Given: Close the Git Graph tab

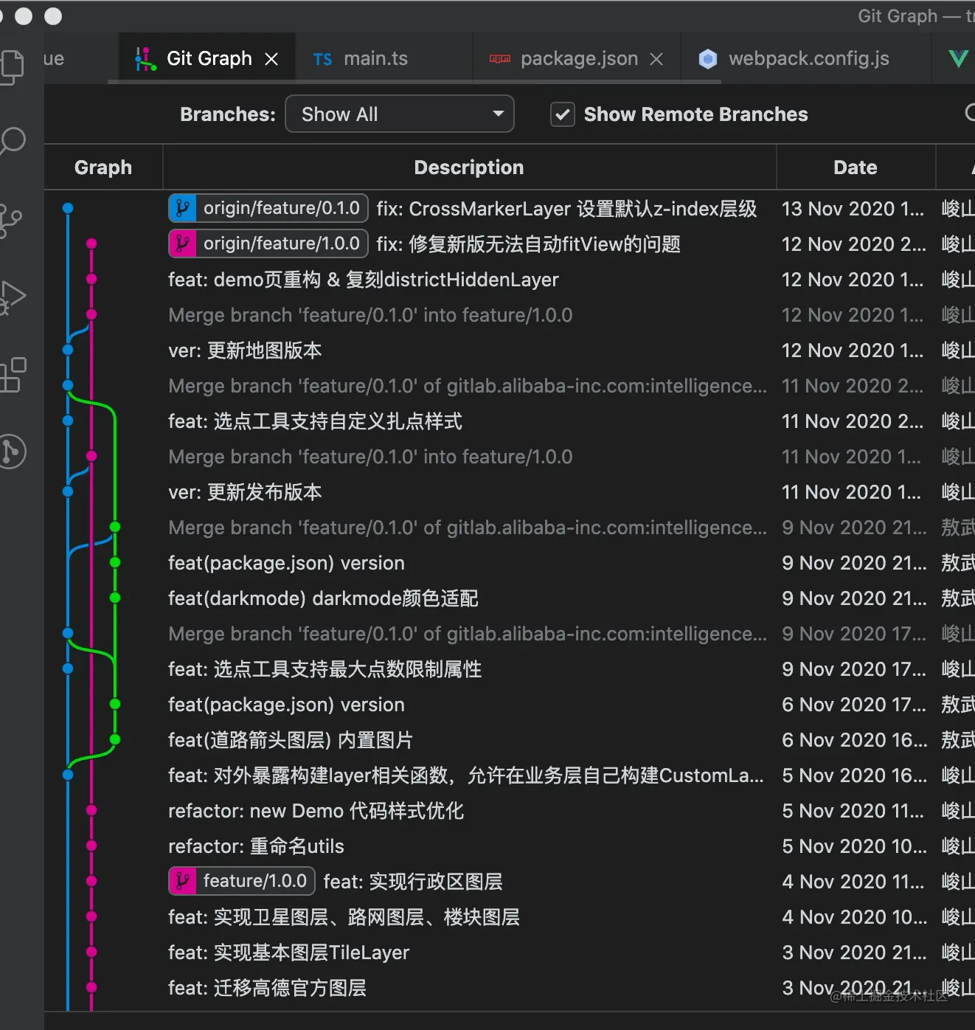Looking at the screenshot, I should (271, 59).
